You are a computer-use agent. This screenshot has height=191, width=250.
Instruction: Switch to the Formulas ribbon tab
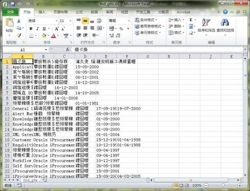(79, 12)
